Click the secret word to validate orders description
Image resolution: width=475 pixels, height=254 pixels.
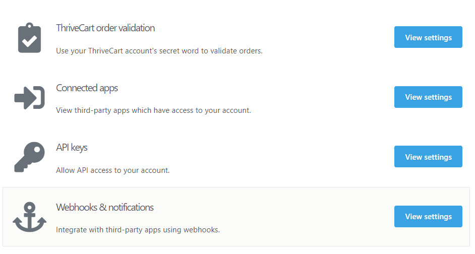pos(159,51)
